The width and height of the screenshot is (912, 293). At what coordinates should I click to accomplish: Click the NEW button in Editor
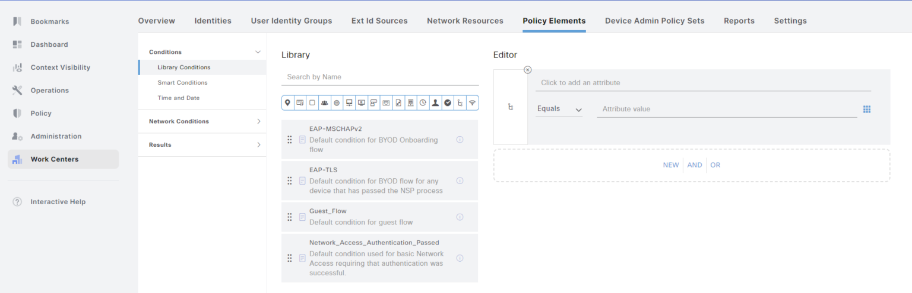click(671, 165)
